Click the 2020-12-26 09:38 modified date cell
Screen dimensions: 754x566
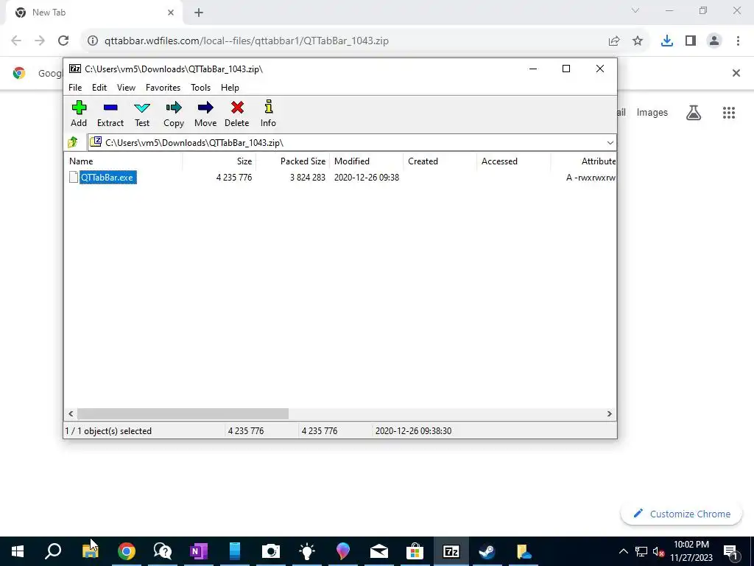coord(367,178)
